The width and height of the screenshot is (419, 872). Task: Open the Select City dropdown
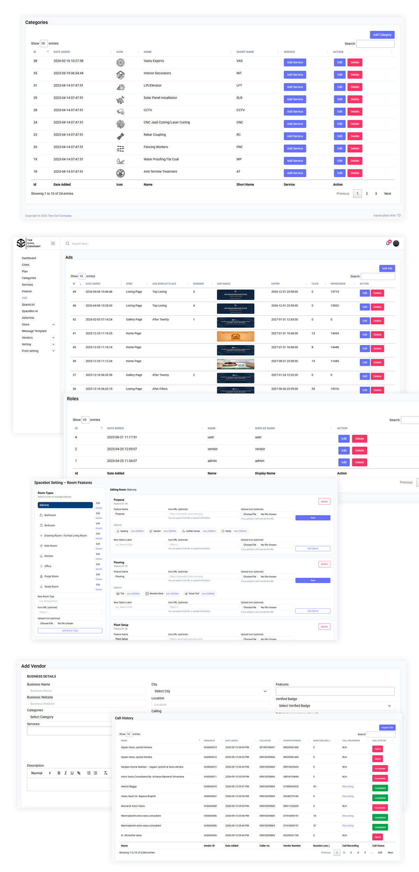coord(211,691)
